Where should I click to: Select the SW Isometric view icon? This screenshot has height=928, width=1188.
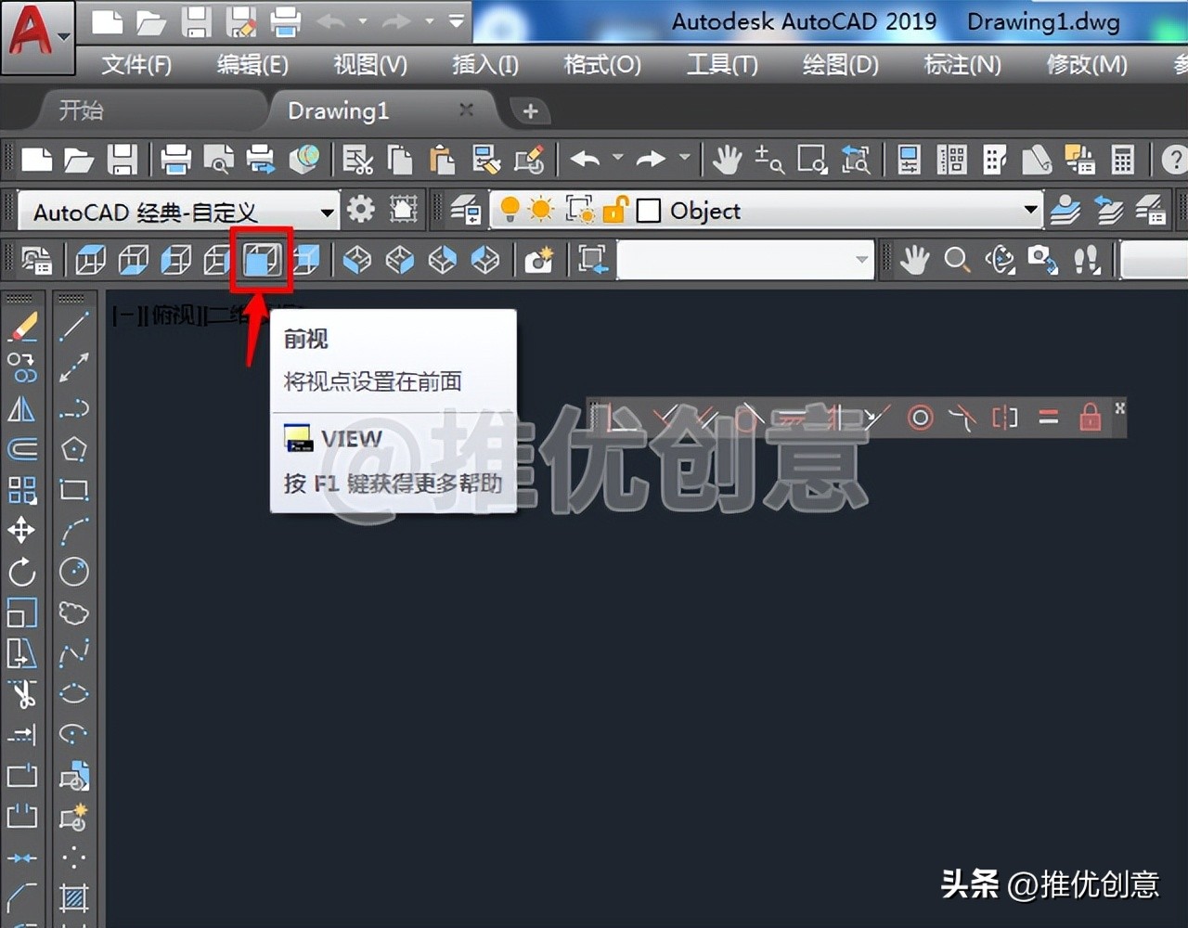[x=357, y=261]
